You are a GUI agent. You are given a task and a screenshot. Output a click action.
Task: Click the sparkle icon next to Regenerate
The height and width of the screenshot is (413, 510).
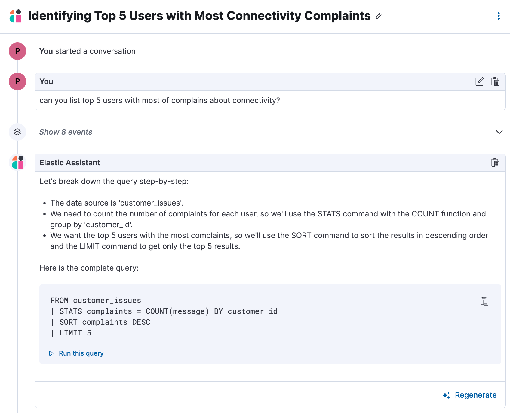coord(446,395)
